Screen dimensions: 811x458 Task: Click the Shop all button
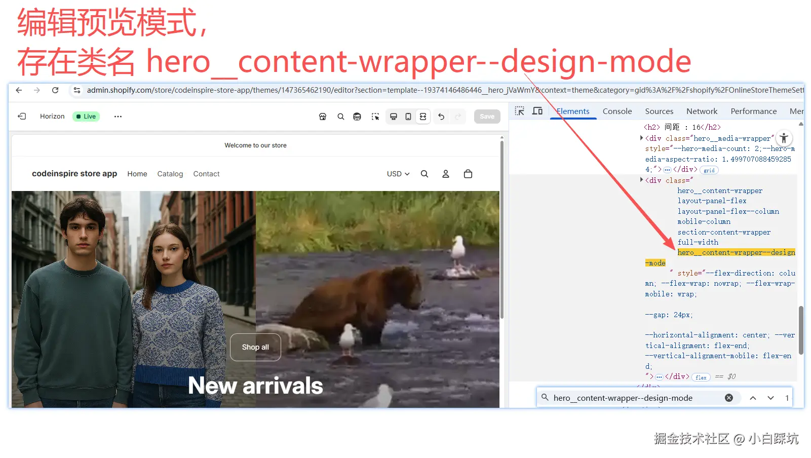[x=255, y=347]
